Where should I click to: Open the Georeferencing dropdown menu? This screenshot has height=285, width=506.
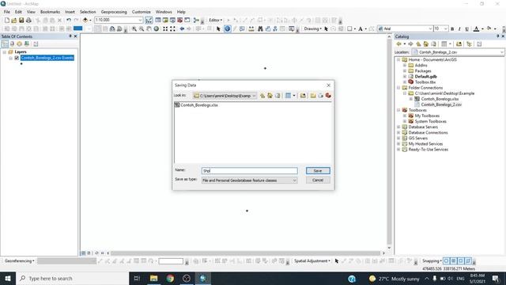(19, 260)
